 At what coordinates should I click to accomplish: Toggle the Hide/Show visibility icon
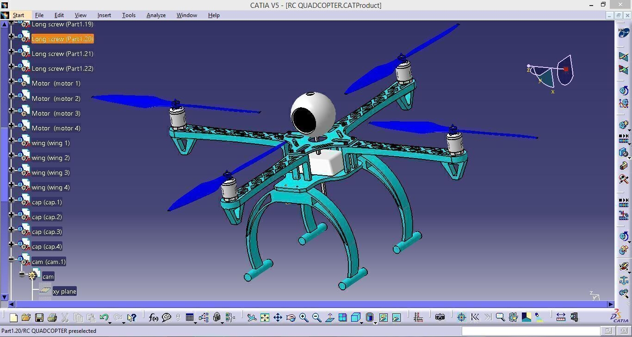[383, 317]
